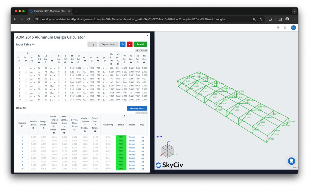
Task: Click the browser address bar URL field
Action: point(129,19)
